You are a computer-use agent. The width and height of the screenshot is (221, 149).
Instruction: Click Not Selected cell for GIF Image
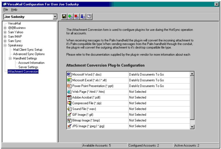159,115
